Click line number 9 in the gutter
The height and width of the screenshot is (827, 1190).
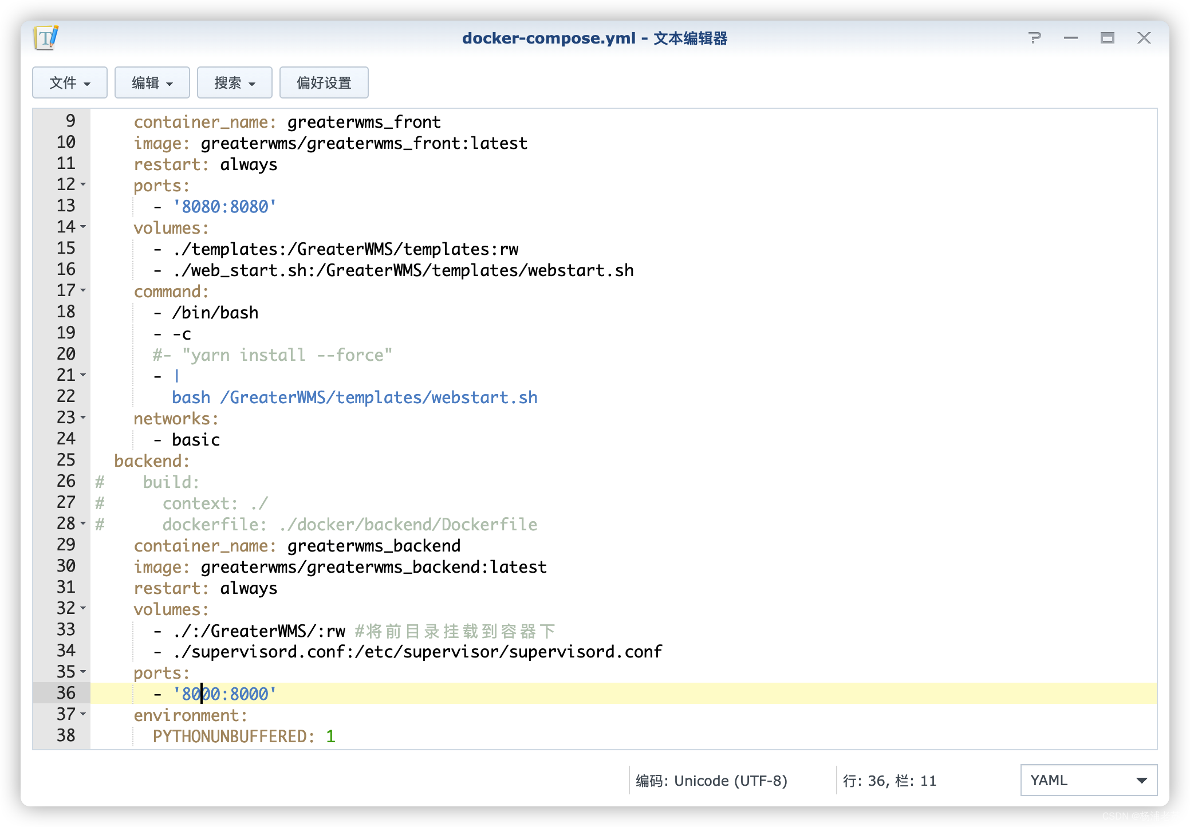70,121
